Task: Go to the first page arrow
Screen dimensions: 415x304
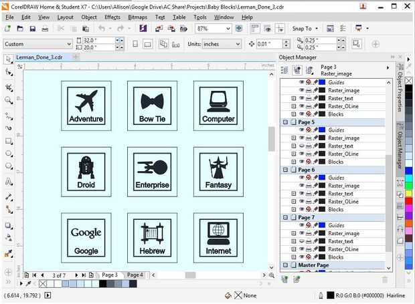Action: pyautogui.click(x=34, y=275)
